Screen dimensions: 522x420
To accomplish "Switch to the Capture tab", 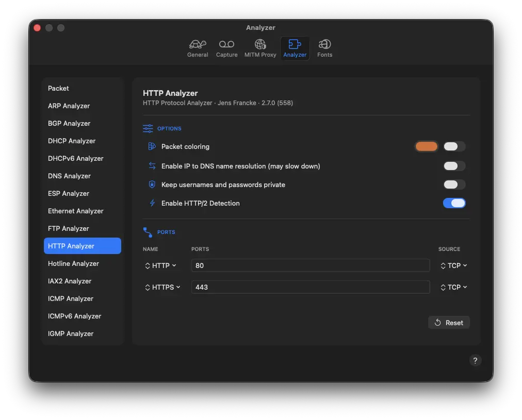I will [x=226, y=48].
